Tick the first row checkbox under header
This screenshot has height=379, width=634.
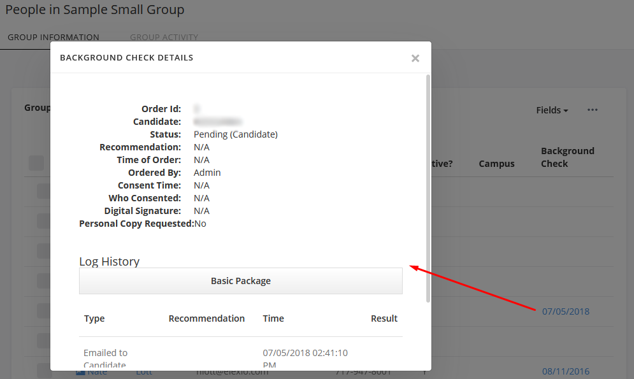tap(43, 191)
